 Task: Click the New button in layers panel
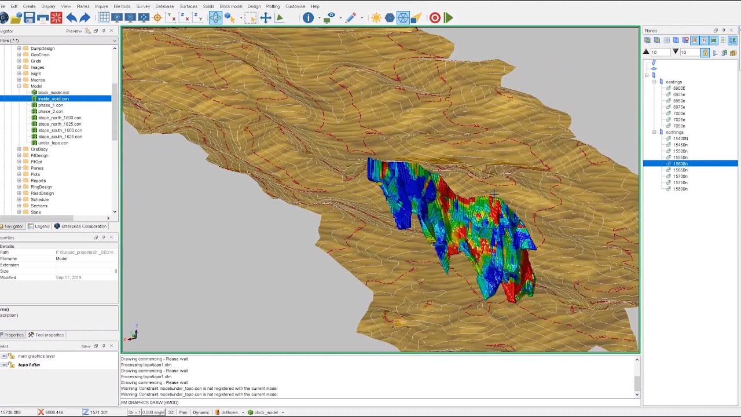pyautogui.click(x=86, y=346)
